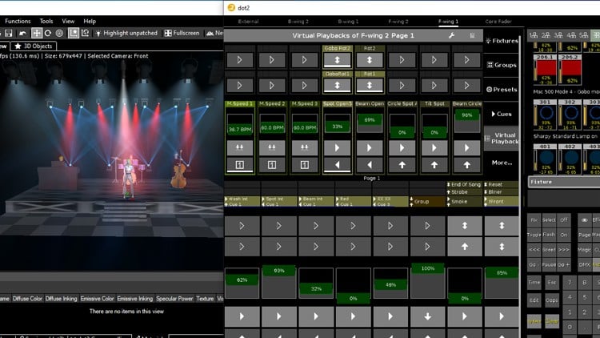Click the rotate camera icon in toolbar
The width and height of the screenshot is (600, 338).
[48, 33]
